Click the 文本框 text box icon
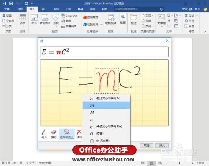 click(161, 20)
